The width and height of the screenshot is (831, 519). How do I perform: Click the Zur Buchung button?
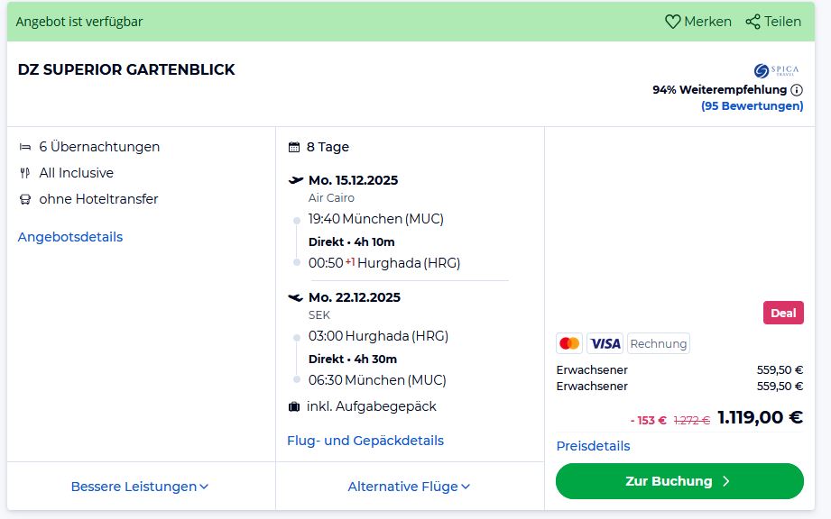tap(679, 481)
